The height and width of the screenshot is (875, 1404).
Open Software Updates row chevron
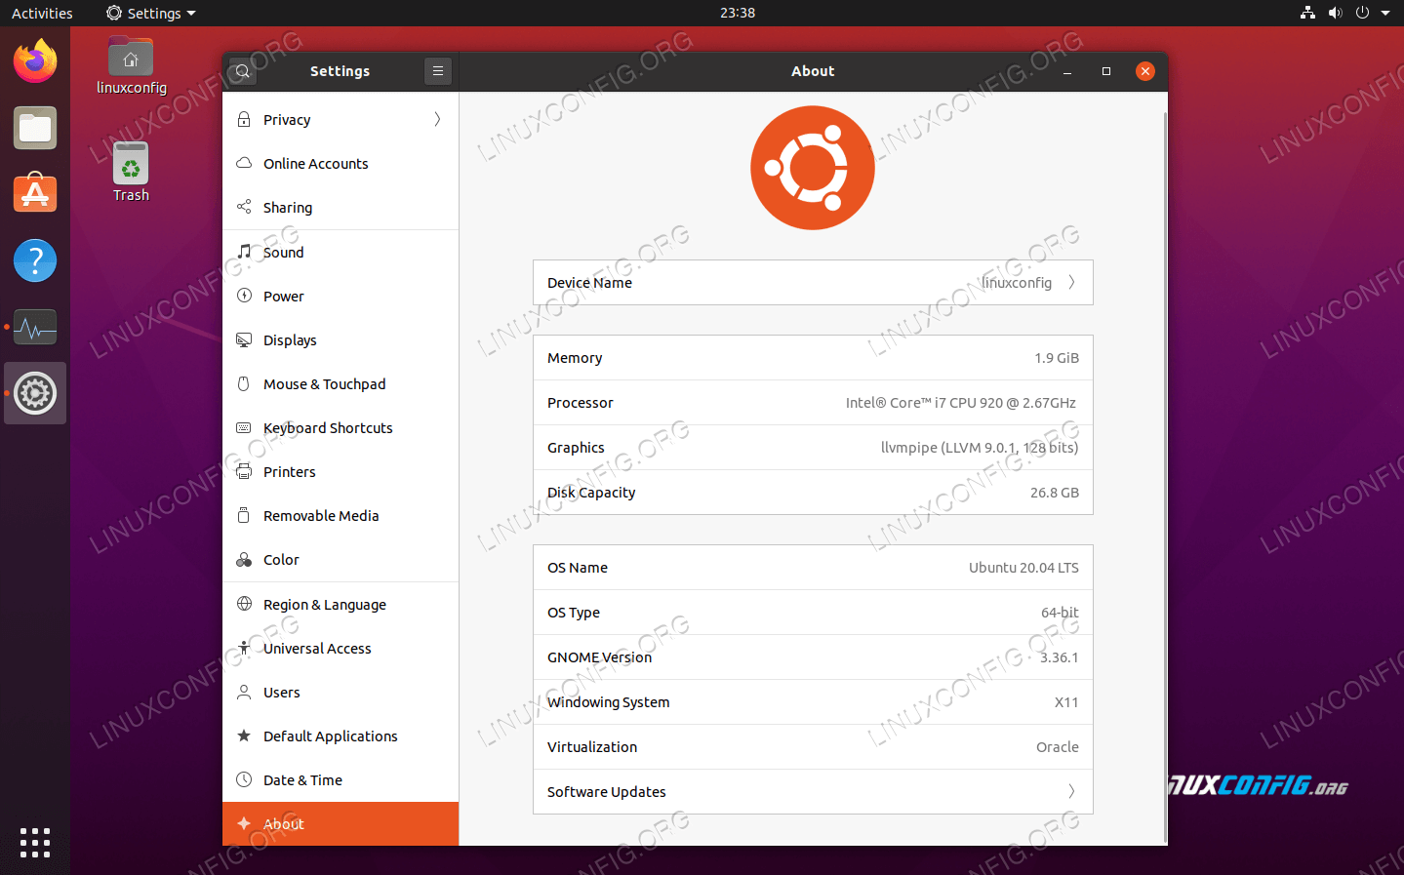[1071, 791]
